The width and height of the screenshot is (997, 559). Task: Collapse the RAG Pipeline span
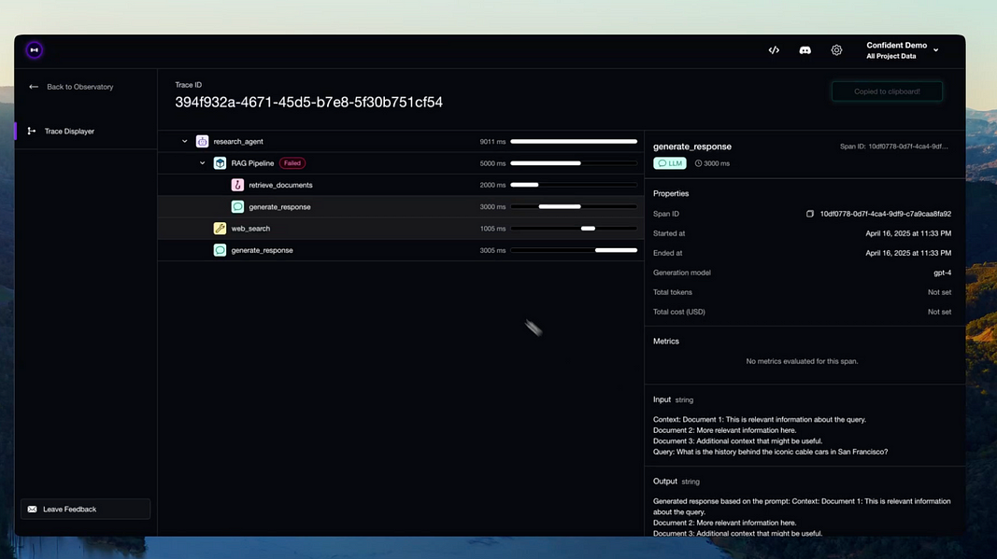202,162
